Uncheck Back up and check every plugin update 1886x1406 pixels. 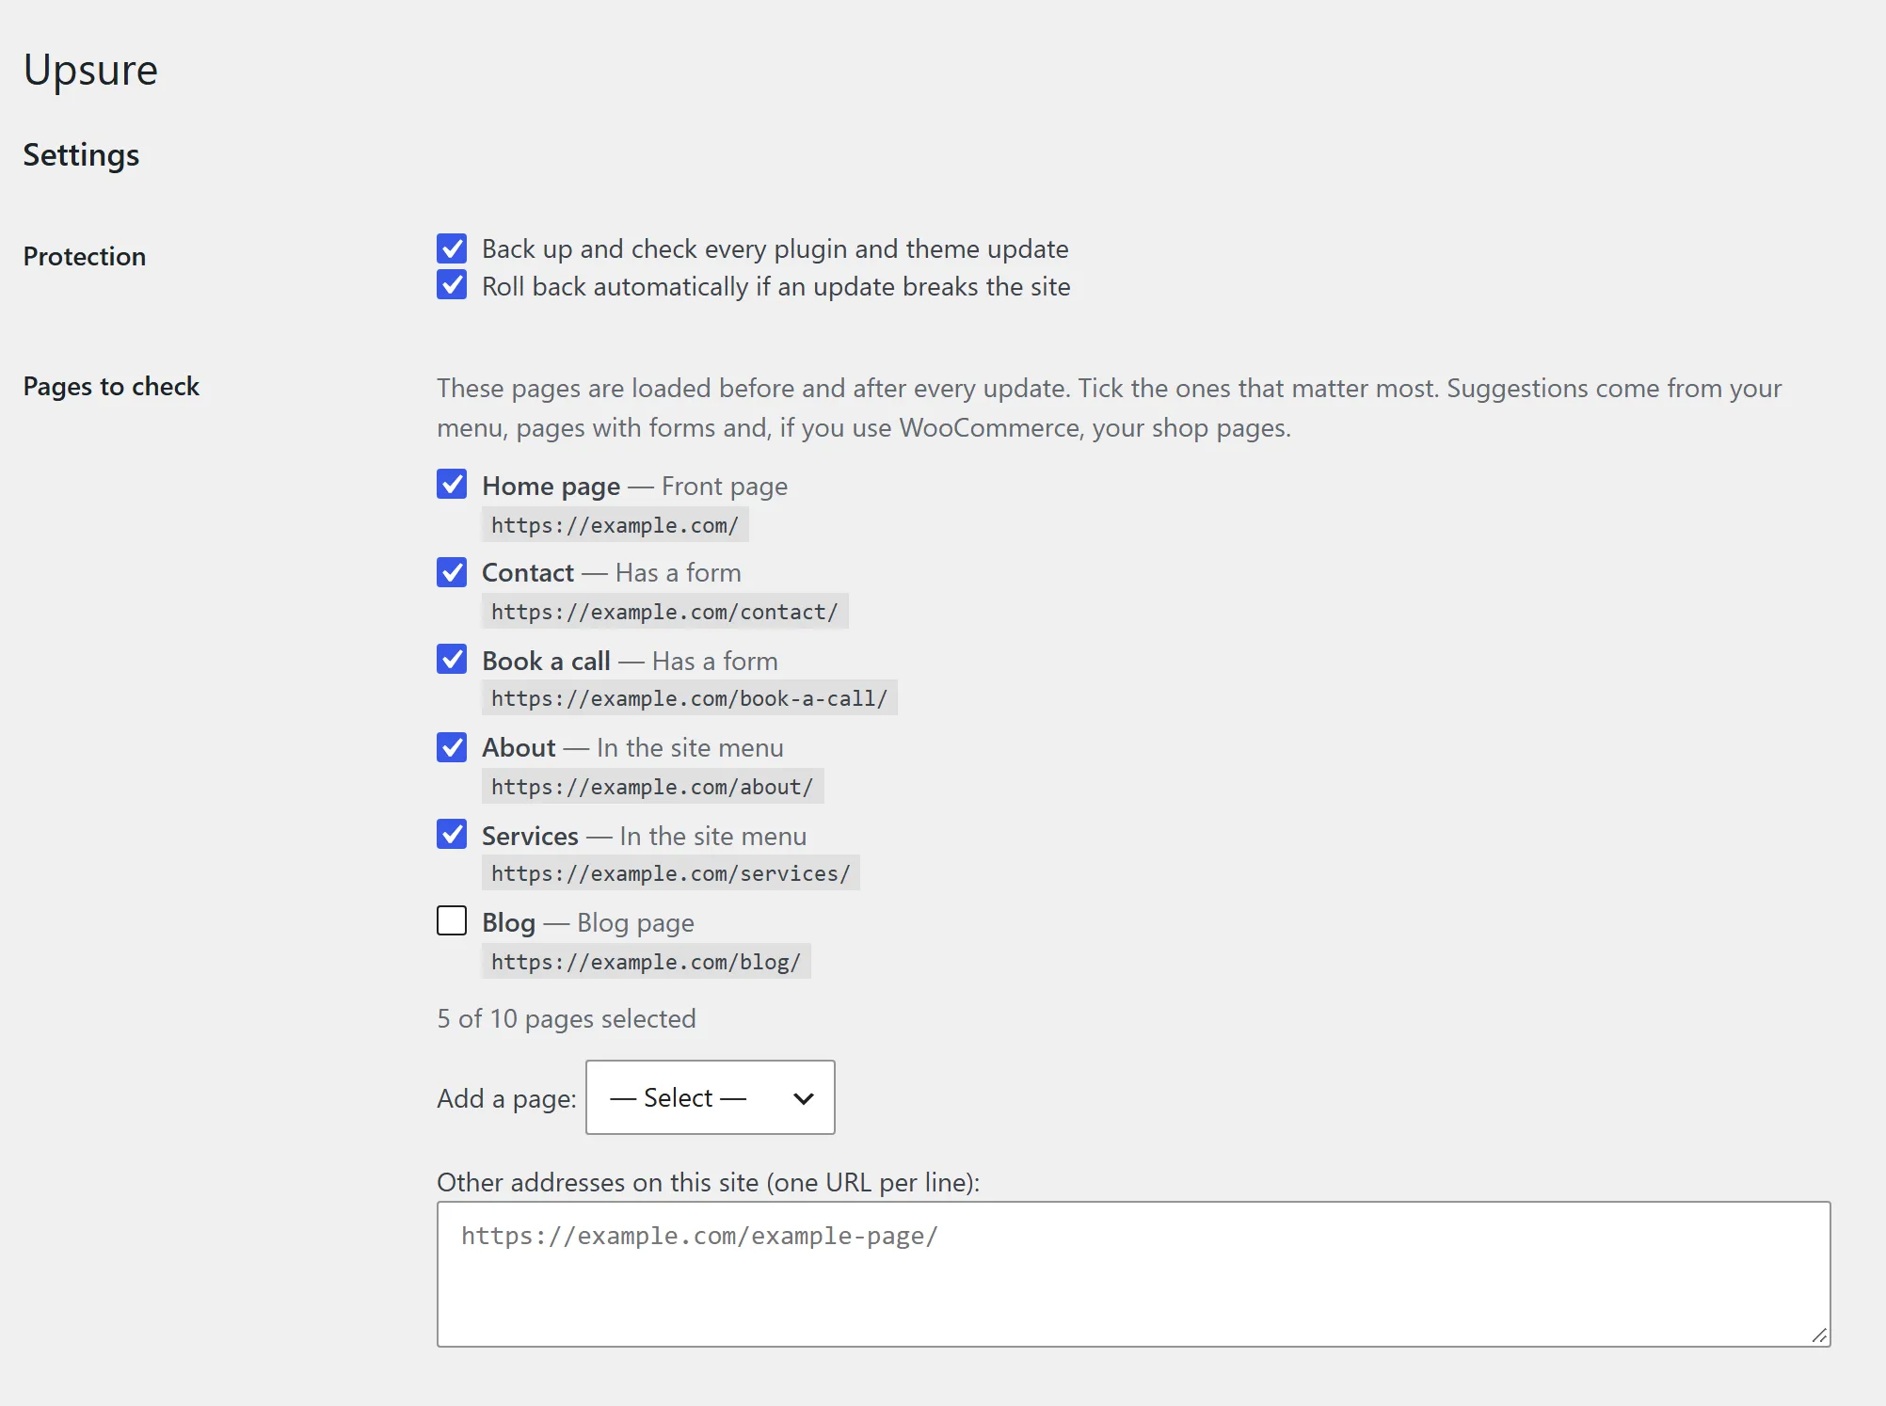click(452, 248)
